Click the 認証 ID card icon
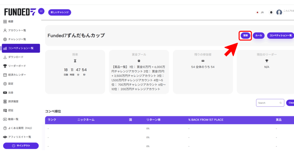 5,110
